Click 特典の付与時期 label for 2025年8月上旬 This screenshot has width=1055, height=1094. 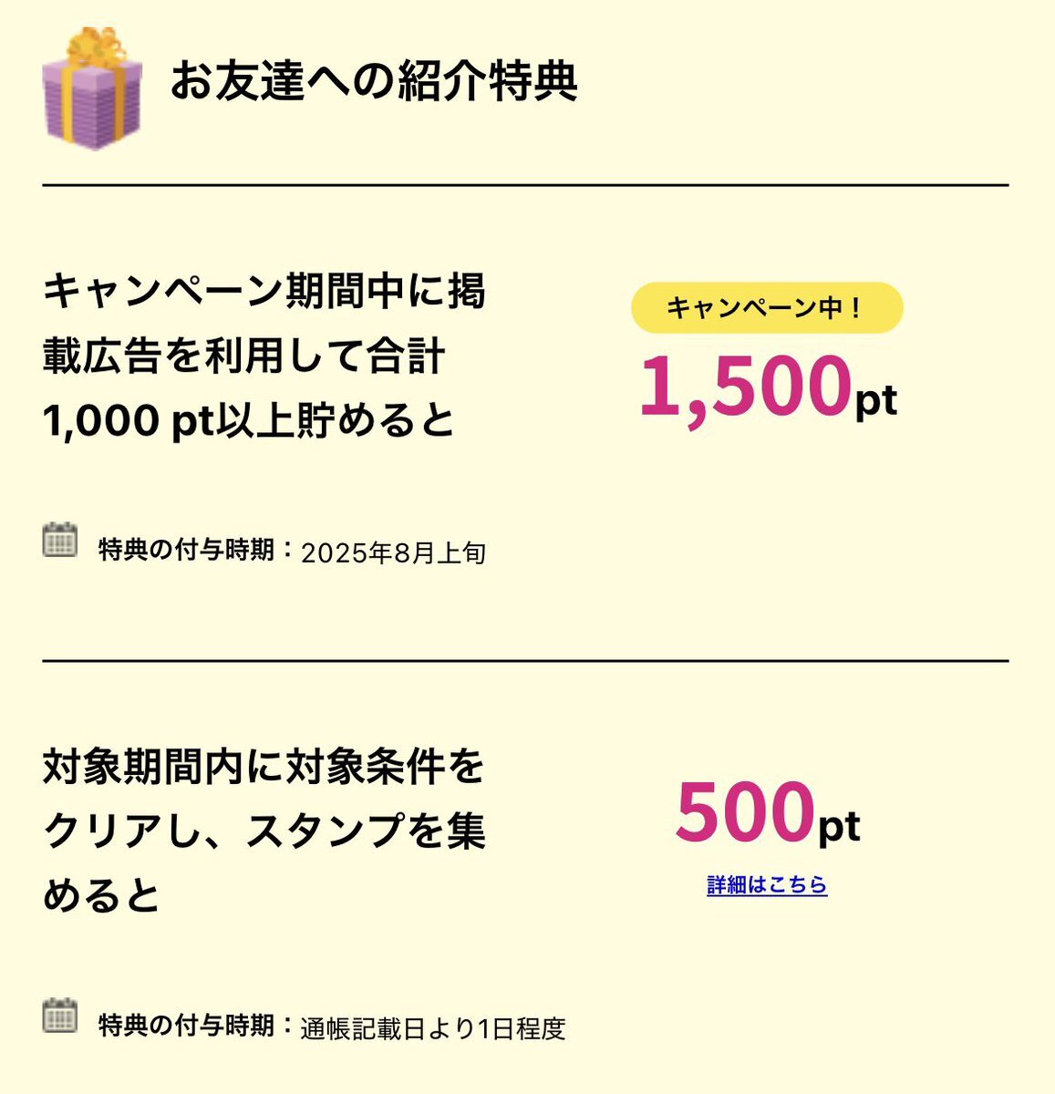(x=186, y=550)
